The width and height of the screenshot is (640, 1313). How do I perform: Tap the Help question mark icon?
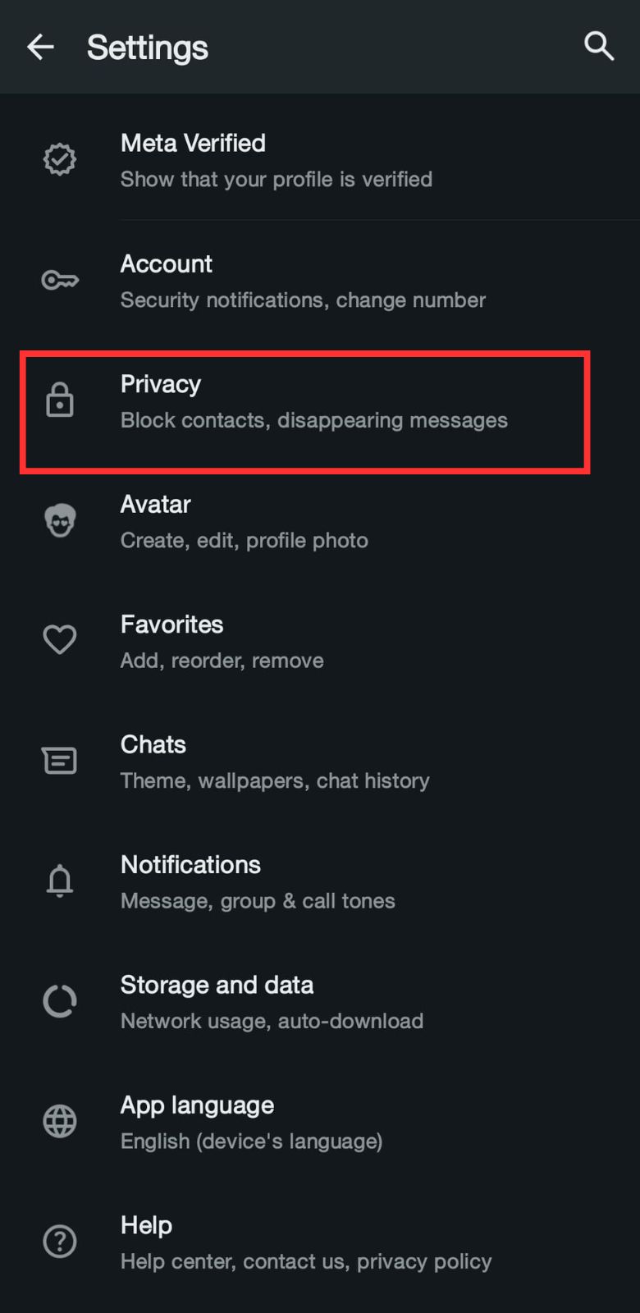point(60,1241)
